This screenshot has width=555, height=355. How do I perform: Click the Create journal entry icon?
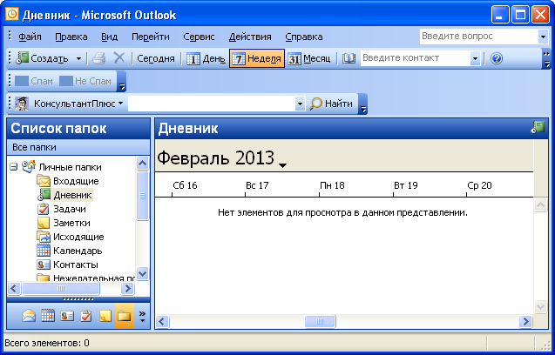pyautogui.click(x=23, y=58)
